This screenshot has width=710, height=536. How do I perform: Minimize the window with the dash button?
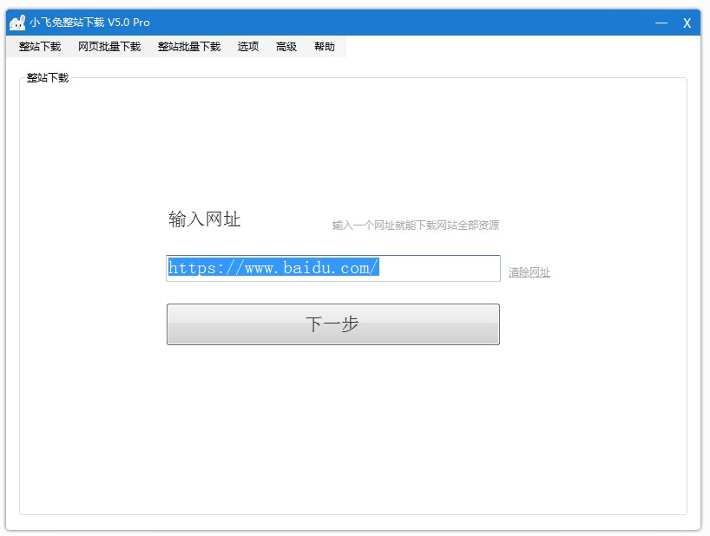click(661, 23)
